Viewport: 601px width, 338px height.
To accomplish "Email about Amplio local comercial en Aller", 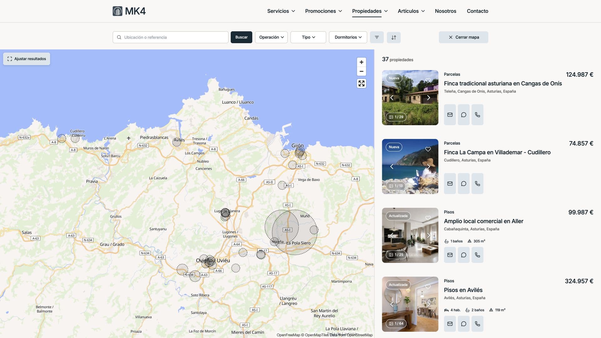I will (450, 255).
